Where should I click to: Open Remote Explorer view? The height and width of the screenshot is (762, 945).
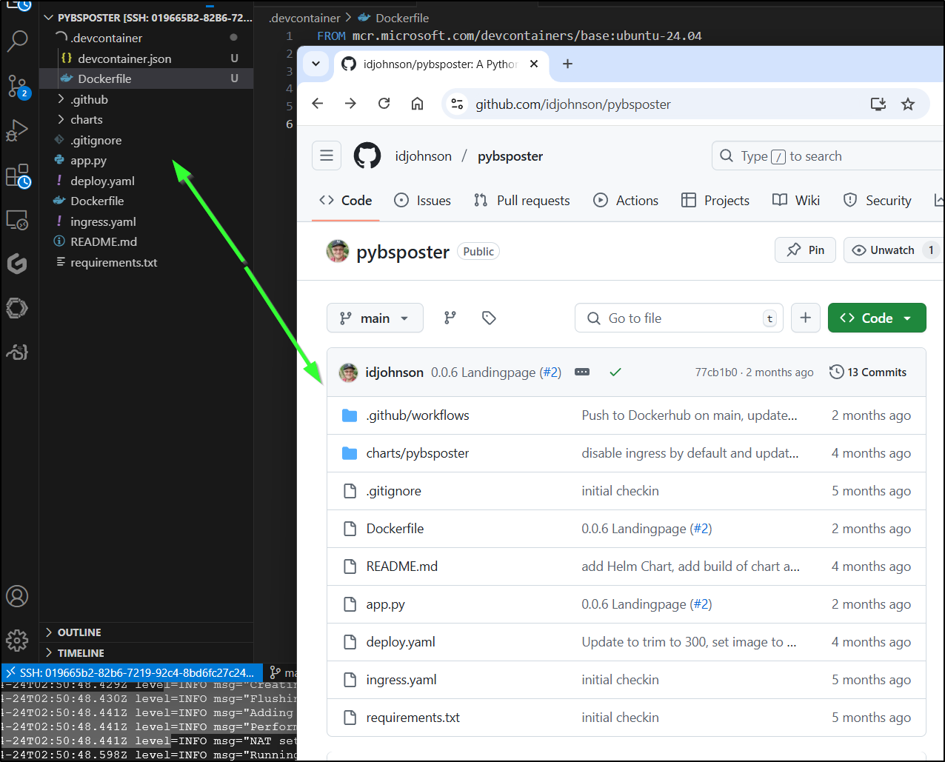pyautogui.click(x=17, y=220)
